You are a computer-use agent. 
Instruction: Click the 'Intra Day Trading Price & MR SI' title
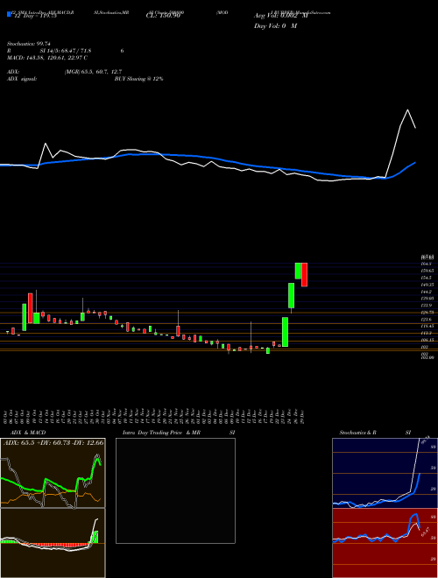[x=180, y=433]
